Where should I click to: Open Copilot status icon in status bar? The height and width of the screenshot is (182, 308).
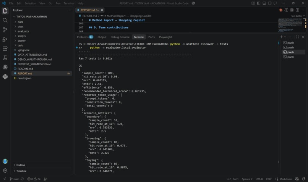297,179
